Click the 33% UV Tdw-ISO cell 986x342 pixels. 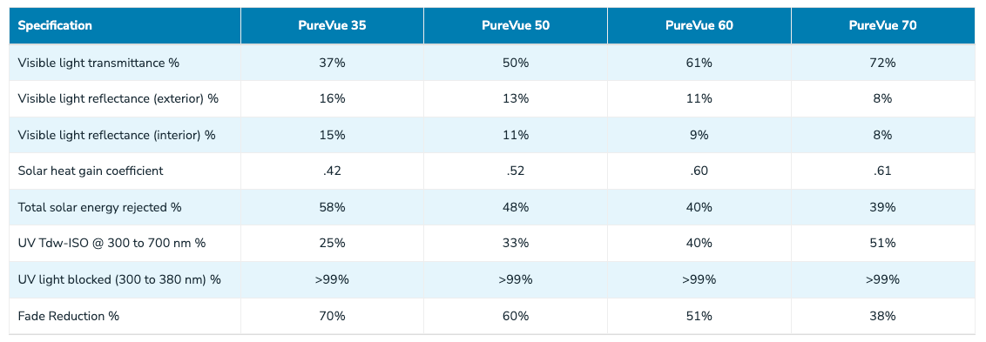(x=515, y=244)
